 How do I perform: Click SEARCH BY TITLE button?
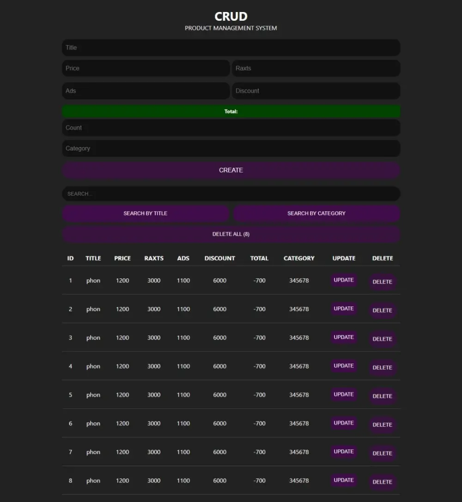tap(146, 213)
